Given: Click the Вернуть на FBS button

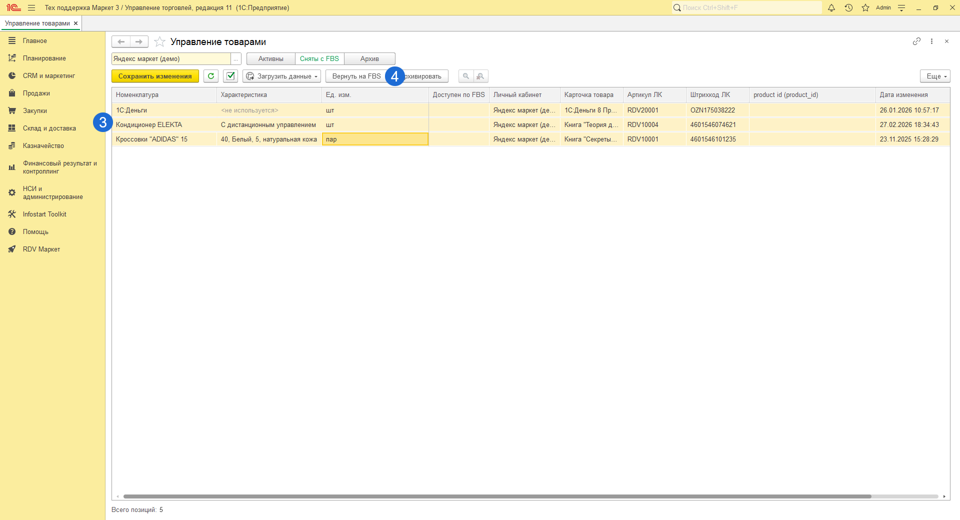Looking at the screenshot, I should [356, 76].
